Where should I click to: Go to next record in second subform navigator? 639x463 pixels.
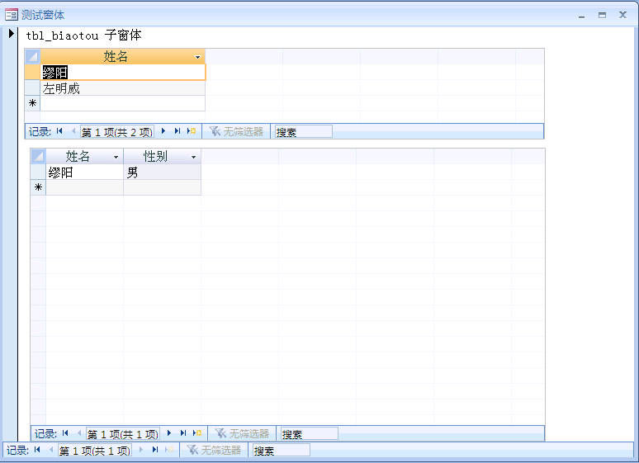point(169,433)
